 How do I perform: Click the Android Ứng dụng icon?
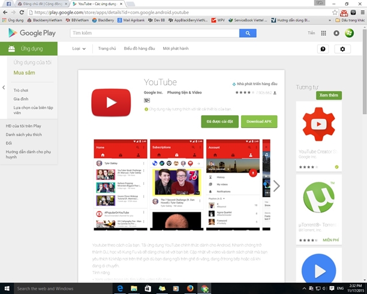pyautogui.click(x=11, y=49)
